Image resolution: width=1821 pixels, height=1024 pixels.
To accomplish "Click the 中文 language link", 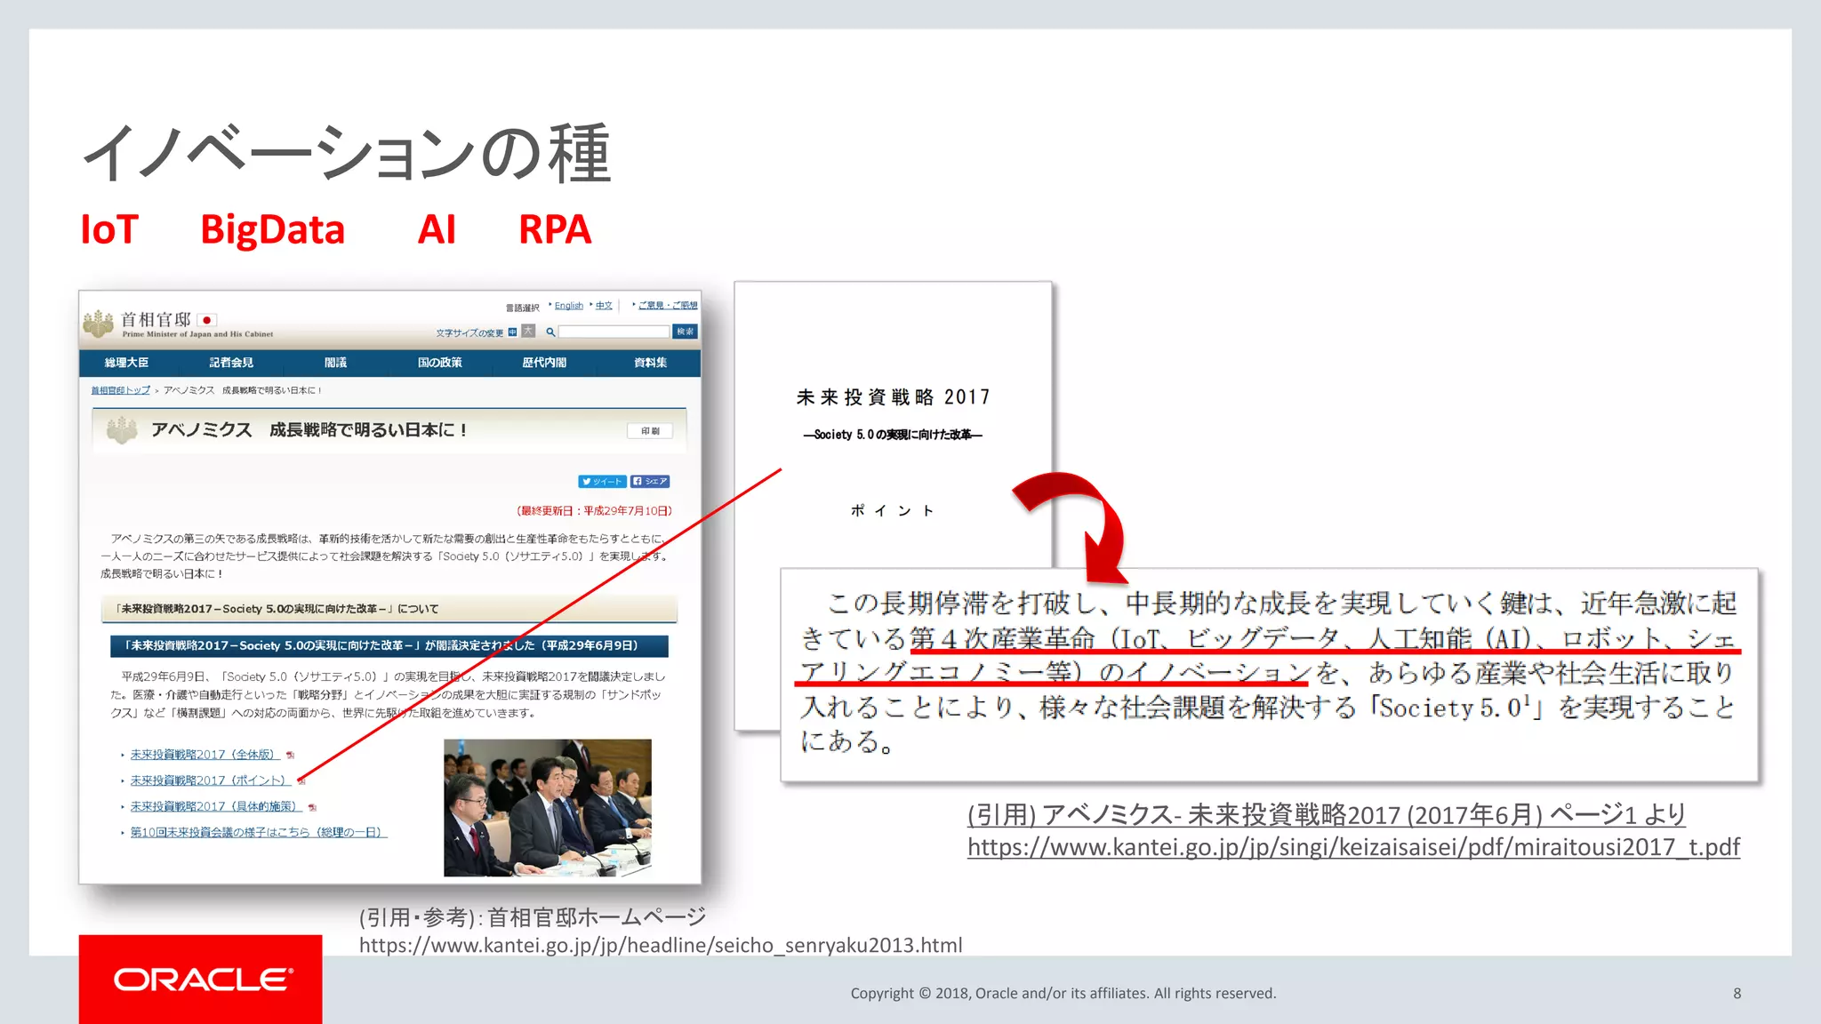I will pos(604,306).
